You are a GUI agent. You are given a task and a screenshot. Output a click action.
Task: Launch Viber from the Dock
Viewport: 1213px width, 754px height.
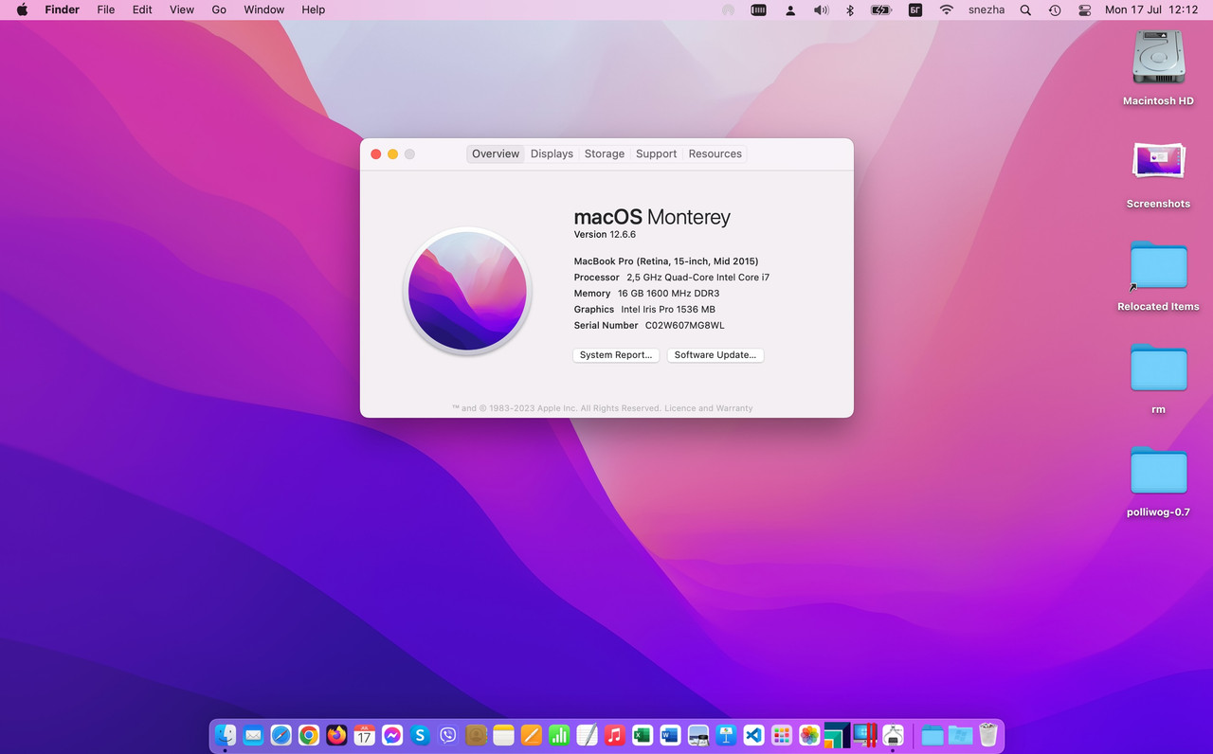pyautogui.click(x=448, y=735)
